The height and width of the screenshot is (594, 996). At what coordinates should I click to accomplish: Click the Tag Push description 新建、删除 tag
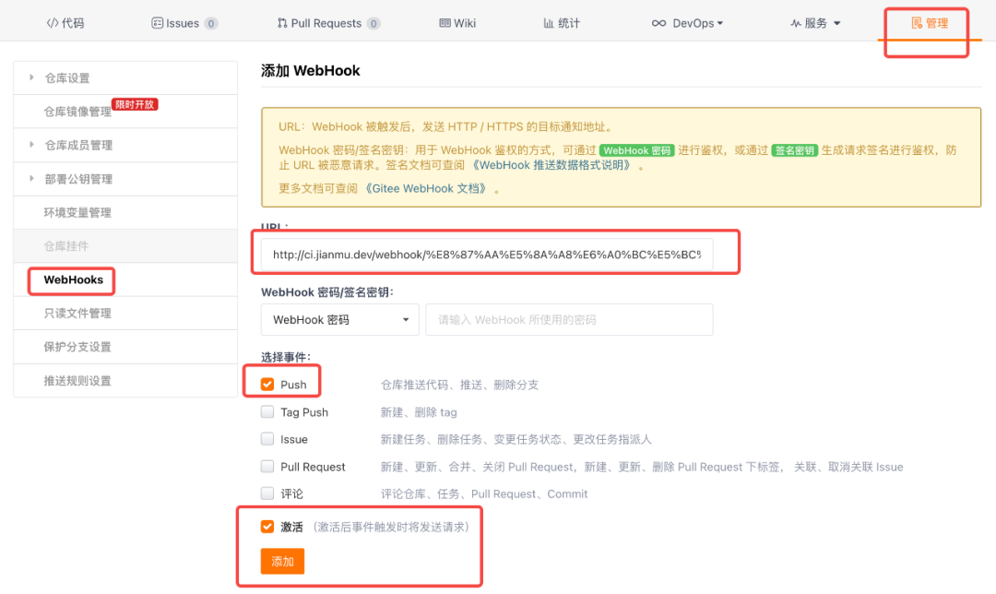click(x=419, y=412)
